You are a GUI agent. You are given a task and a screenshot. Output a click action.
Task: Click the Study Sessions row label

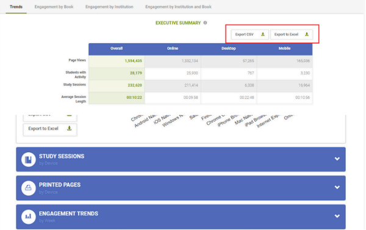point(74,85)
